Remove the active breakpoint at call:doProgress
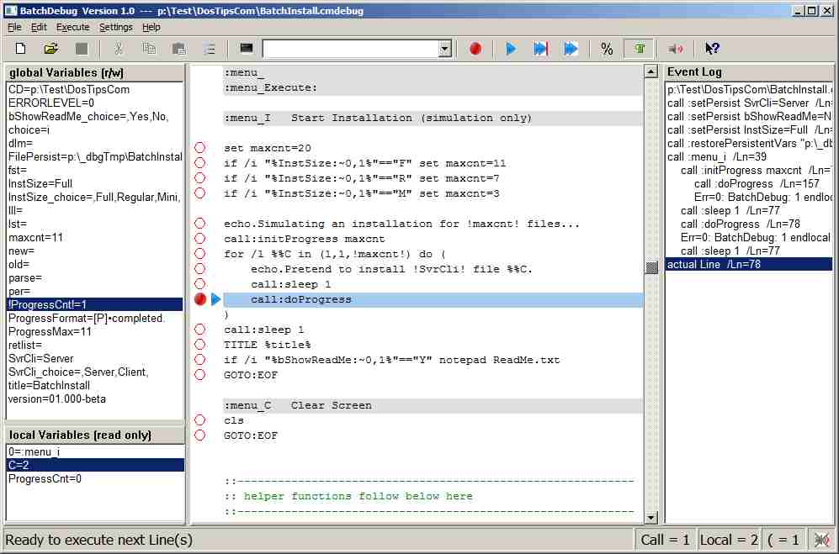Image resolution: width=839 pixels, height=554 pixels. (200, 299)
